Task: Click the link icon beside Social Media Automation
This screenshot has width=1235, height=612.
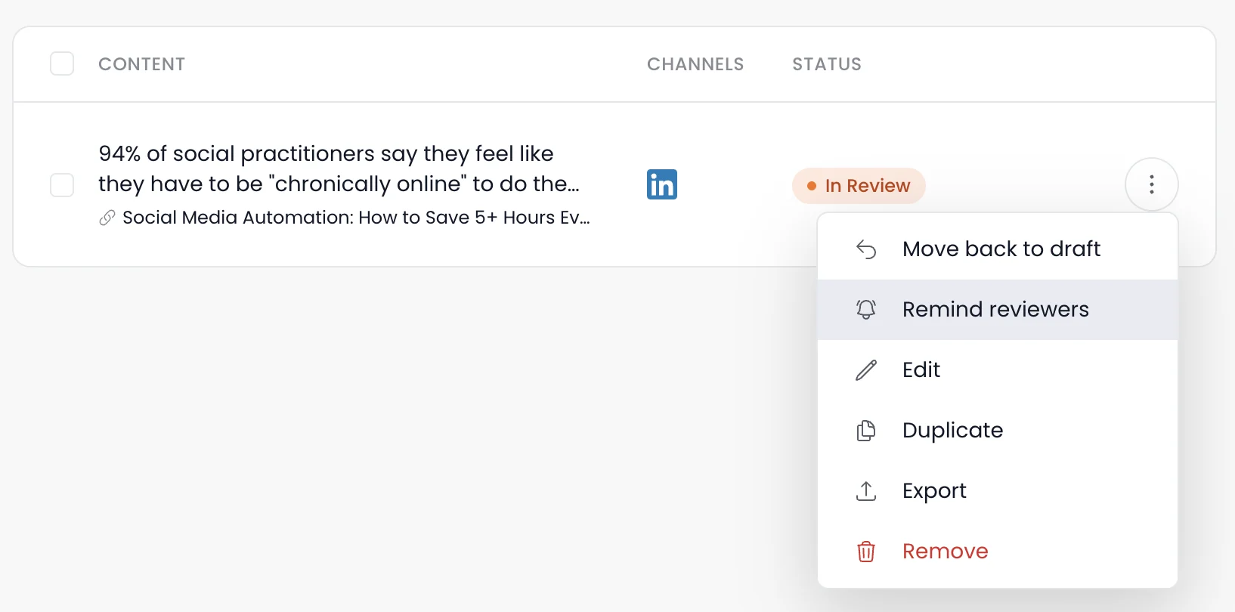Action: point(107,218)
